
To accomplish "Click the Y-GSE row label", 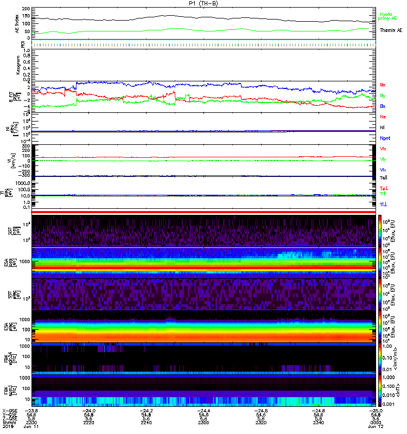I will coord(9,414).
